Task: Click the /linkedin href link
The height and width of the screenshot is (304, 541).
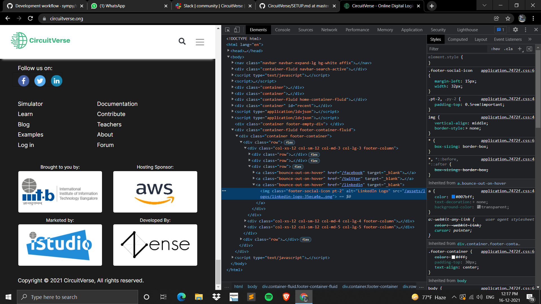Action: point(352,185)
